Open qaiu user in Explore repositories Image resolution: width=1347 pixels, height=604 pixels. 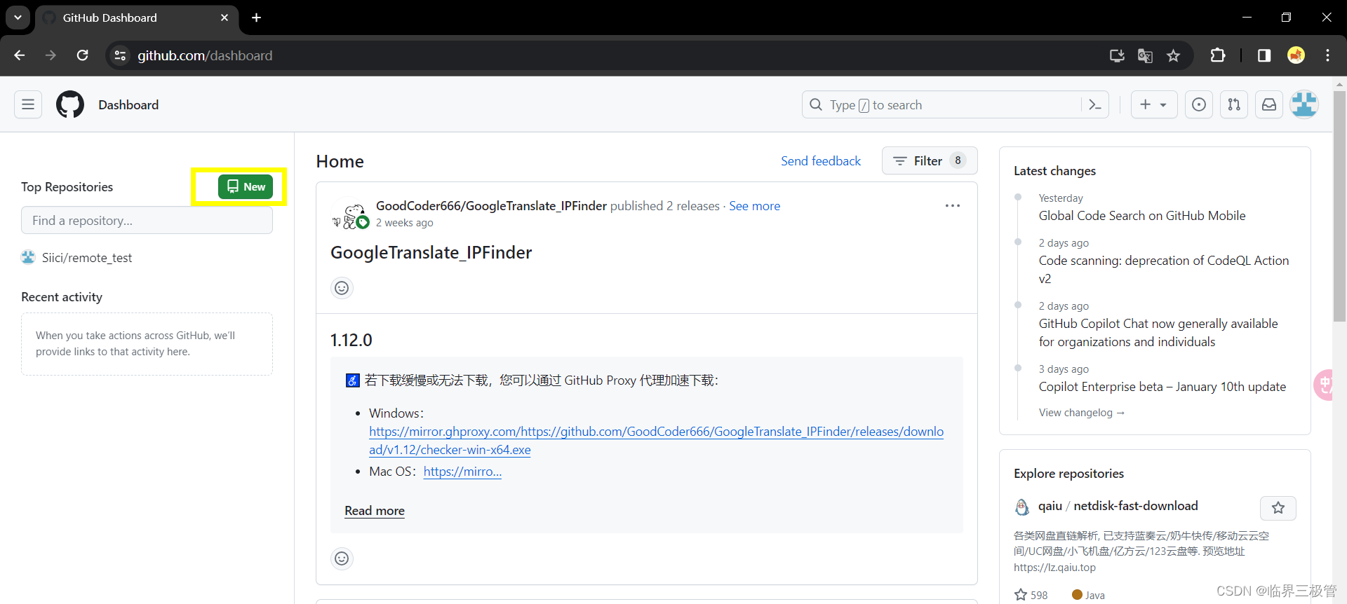[x=1050, y=505]
